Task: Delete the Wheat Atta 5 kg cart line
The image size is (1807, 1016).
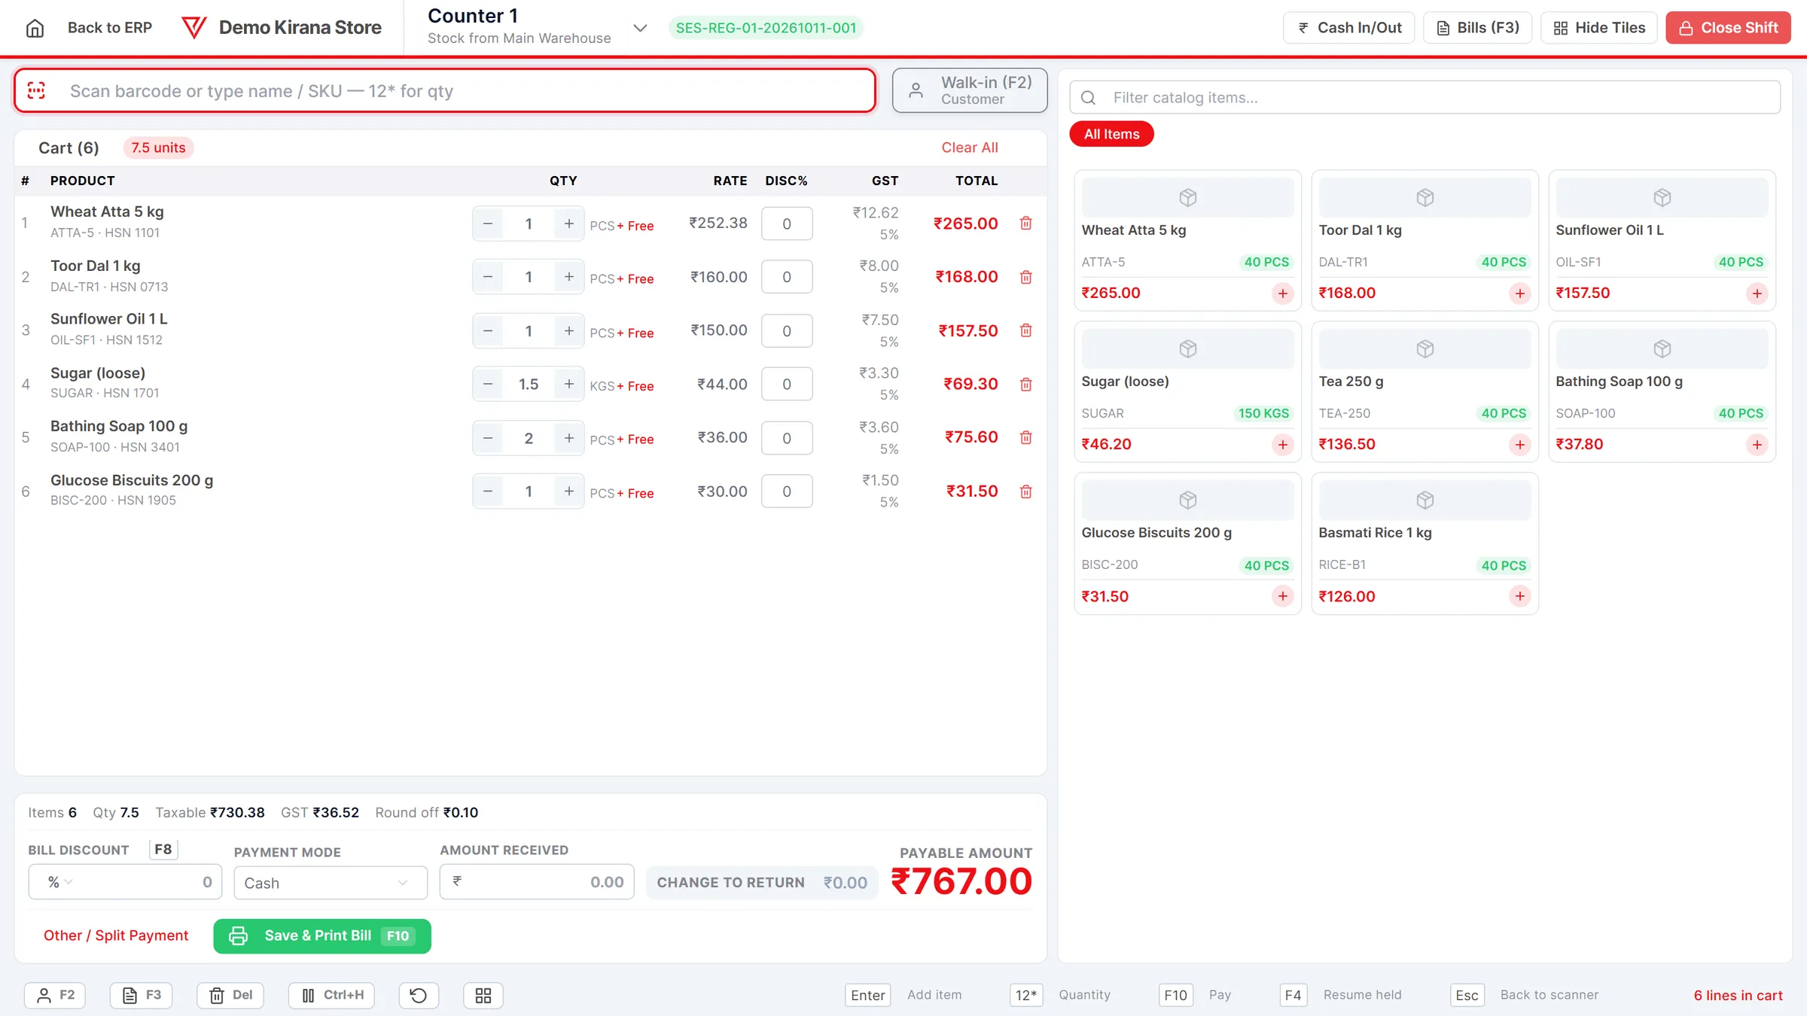Action: pyautogui.click(x=1025, y=224)
